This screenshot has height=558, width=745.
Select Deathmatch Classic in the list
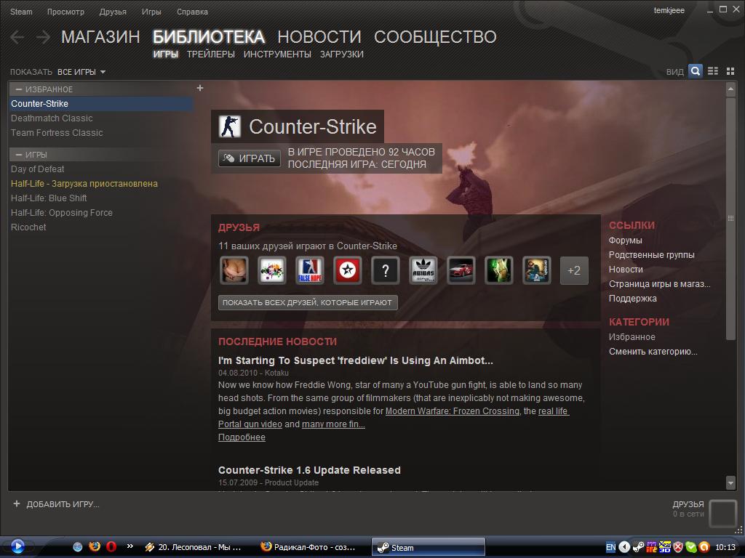coord(52,118)
